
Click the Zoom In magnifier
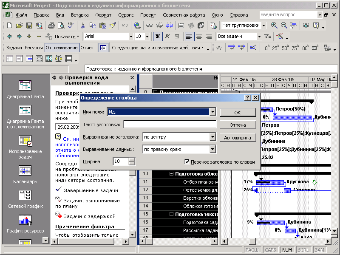coord(274,25)
